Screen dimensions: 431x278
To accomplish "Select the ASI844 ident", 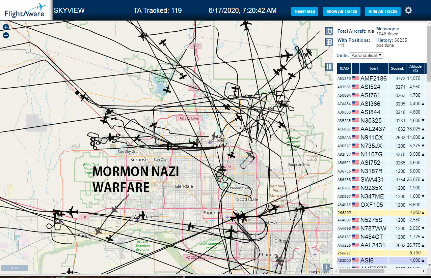I will (370, 112).
